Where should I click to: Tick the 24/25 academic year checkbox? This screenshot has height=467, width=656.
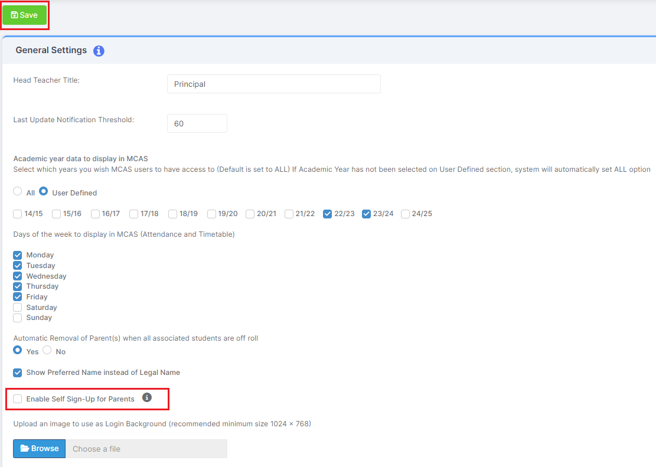tap(406, 214)
